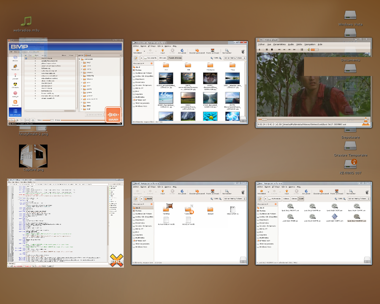Mute audio with VLC speaker icon
Image resolution: width=380 pixels, height=304 pixels.
[x=308, y=50]
